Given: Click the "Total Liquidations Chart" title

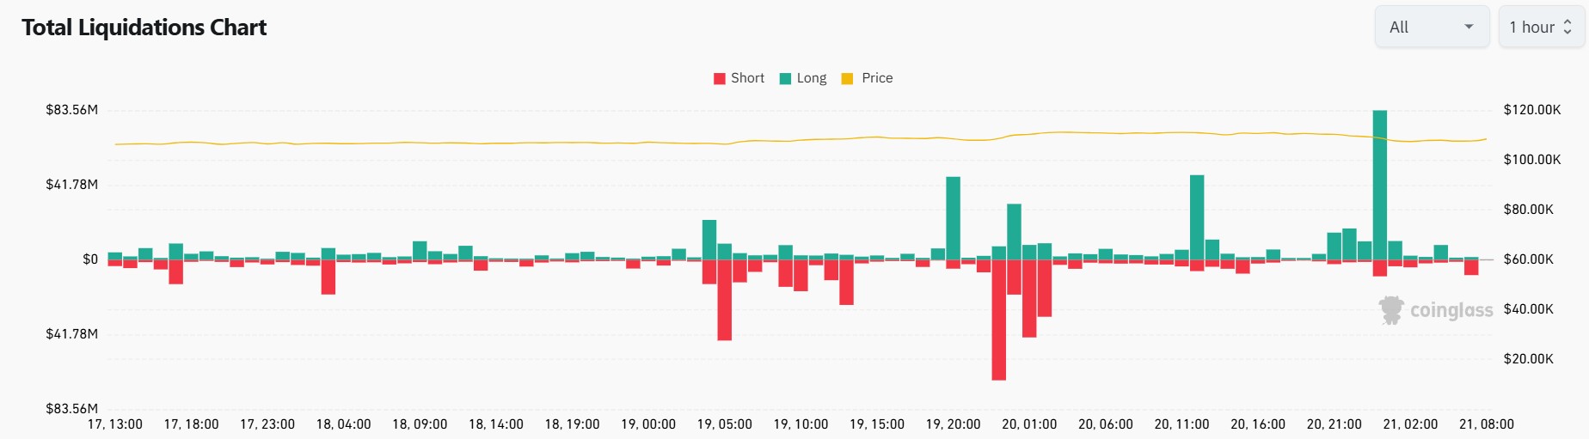Looking at the screenshot, I should point(144,27).
